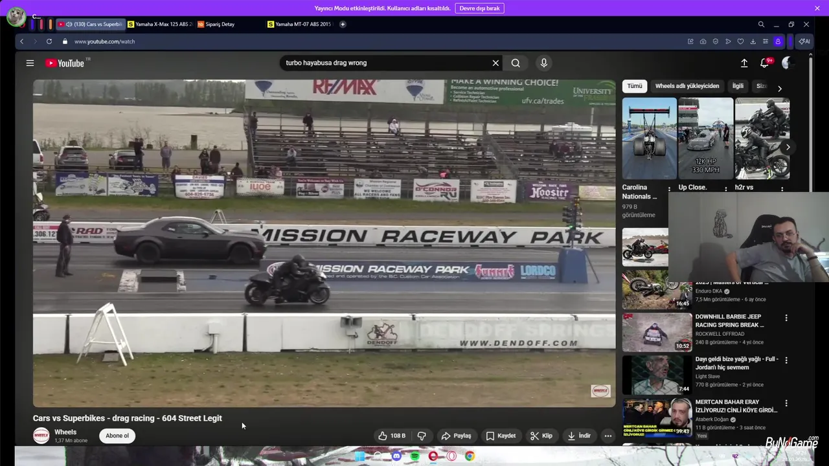Dismiss the streamer mode banner with the X
Image resolution: width=829 pixels, height=466 pixels.
(817, 8)
